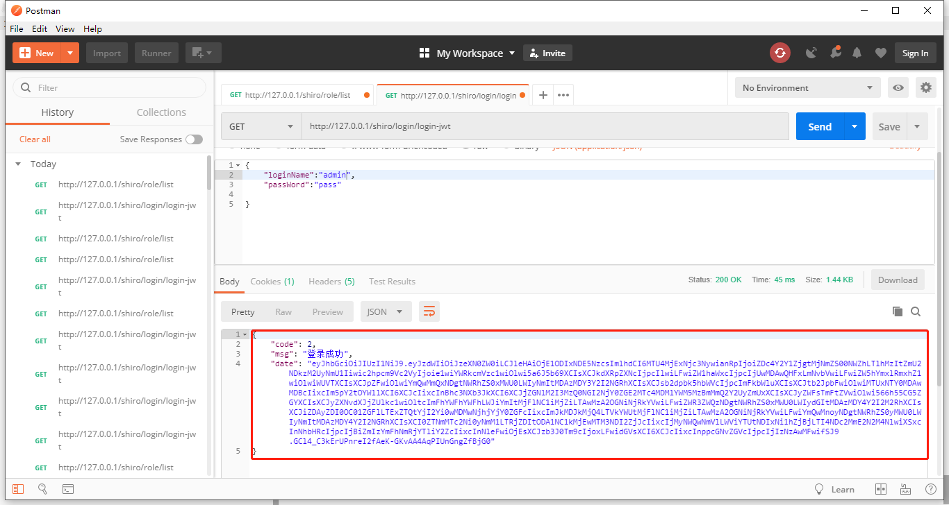Collapse line 1 in the response JSON

click(245, 334)
